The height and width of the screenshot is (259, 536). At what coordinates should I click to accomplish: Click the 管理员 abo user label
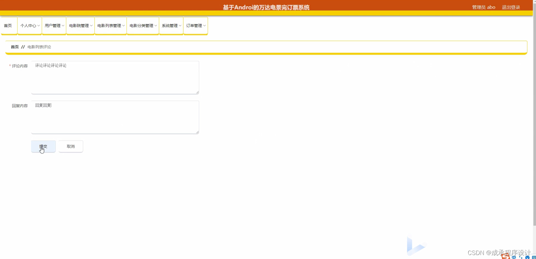coord(484,7)
